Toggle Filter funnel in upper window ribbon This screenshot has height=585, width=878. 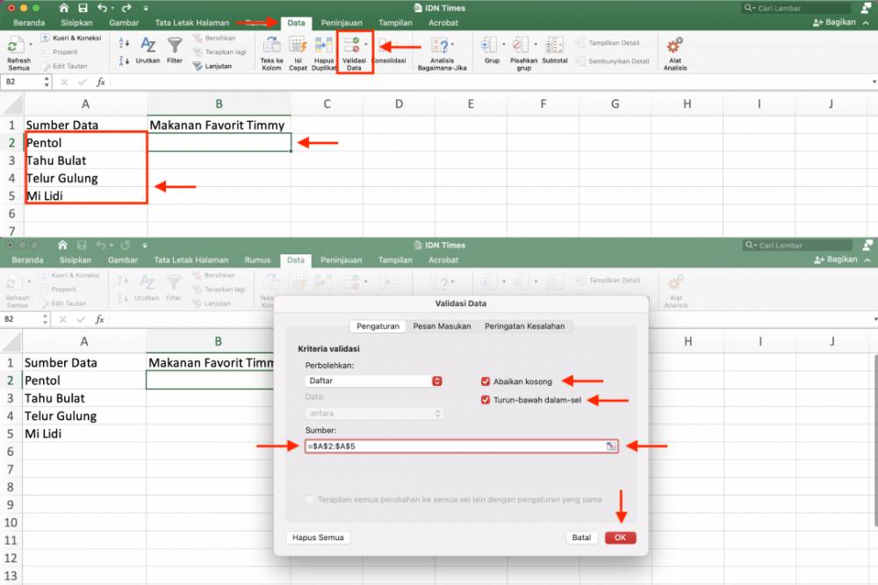point(175,50)
